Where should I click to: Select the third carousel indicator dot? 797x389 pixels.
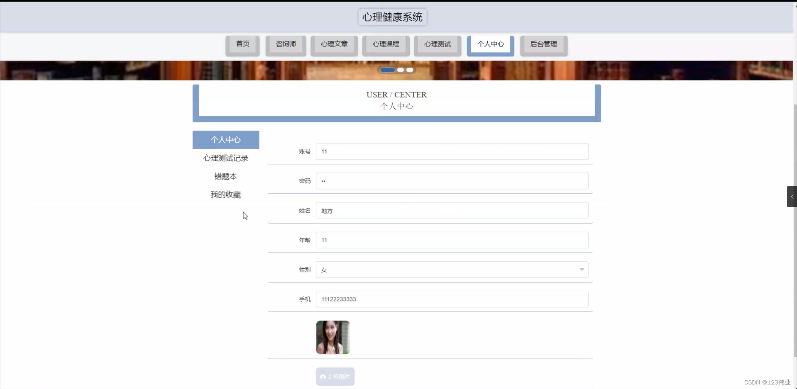[x=410, y=70]
